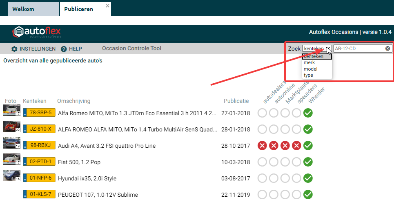
Task: Toggle autodealers circle for Fiat 500
Action: [x=263, y=162]
